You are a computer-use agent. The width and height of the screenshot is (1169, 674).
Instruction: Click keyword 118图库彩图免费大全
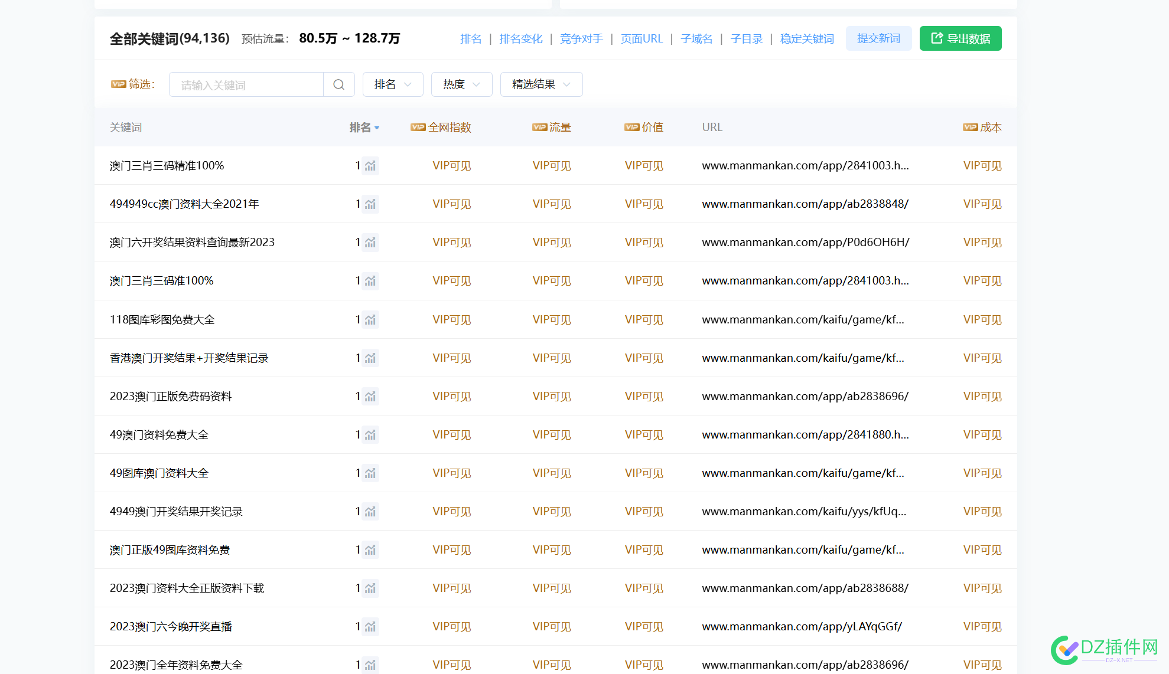(162, 320)
